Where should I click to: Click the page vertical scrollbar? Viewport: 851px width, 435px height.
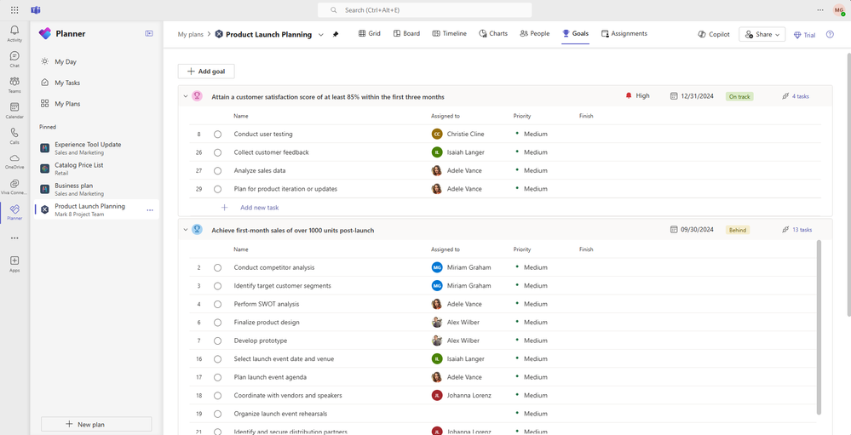(x=848, y=185)
